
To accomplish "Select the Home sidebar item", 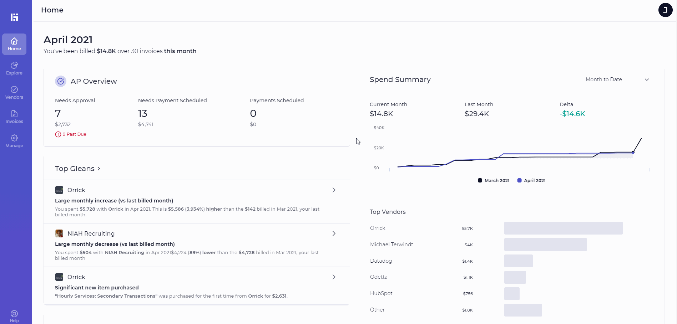I will [14, 44].
